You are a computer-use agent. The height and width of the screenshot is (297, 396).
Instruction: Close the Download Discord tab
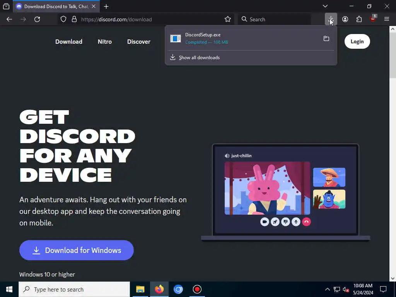94,6
